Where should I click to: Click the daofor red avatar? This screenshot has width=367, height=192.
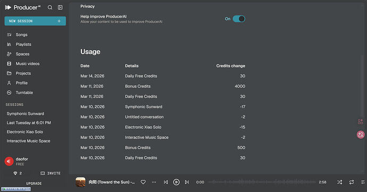click(x=9, y=161)
